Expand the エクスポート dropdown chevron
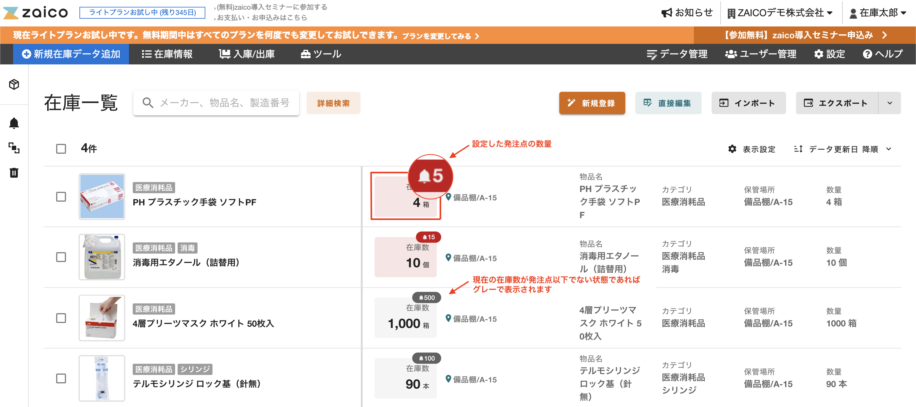The height and width of the screenshot is (407, 916). 890,103
